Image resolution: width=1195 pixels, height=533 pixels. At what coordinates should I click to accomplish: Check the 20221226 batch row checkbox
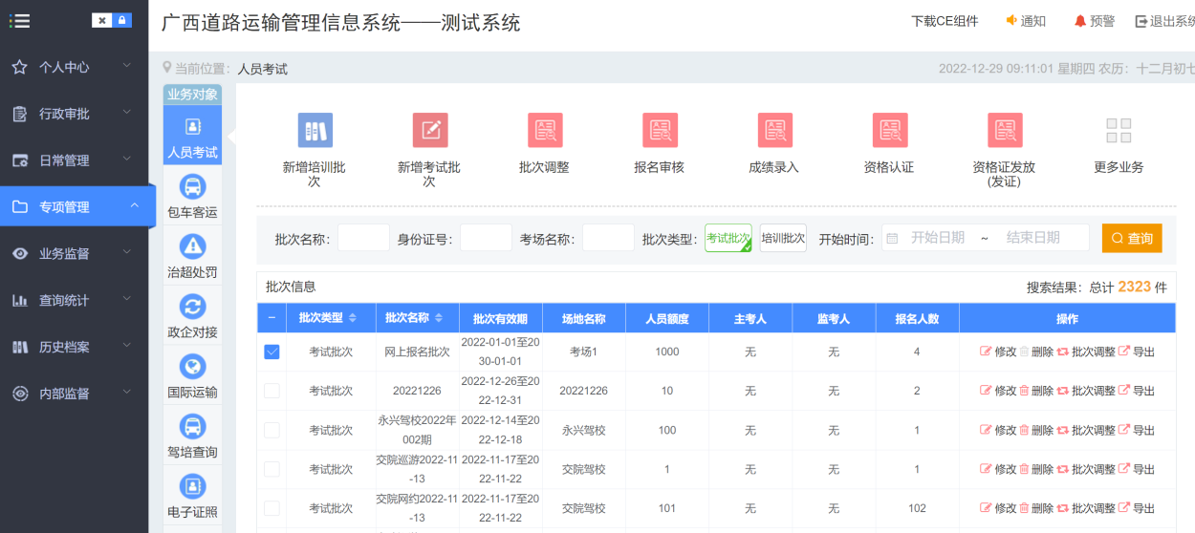(x=272, y=391)
